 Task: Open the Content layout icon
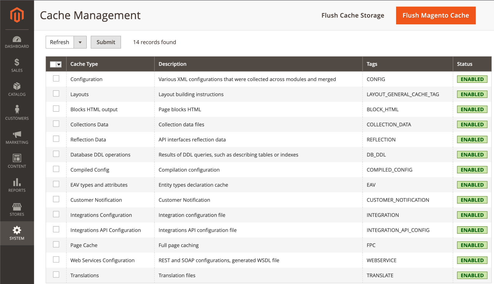(17, 158)
